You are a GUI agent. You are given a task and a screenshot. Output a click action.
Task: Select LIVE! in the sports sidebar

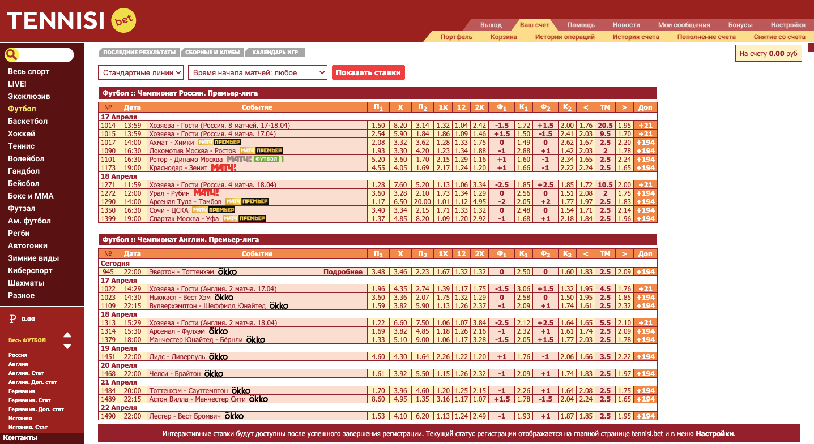coord(17,84)
